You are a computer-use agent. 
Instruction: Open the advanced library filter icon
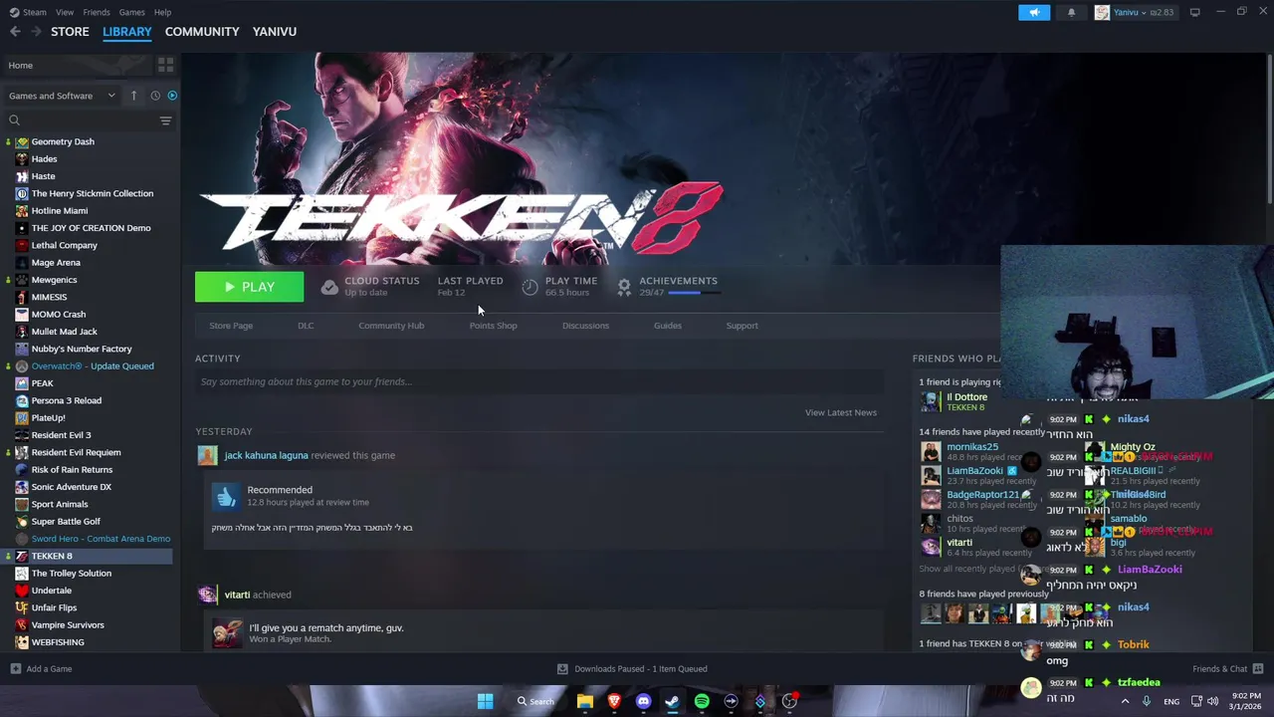(165, 120)
